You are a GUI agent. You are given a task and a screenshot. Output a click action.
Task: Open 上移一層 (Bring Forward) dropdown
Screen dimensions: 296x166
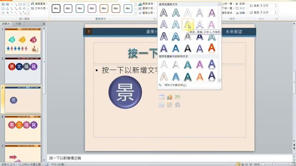pyautogui.click(x=228, y=4)
